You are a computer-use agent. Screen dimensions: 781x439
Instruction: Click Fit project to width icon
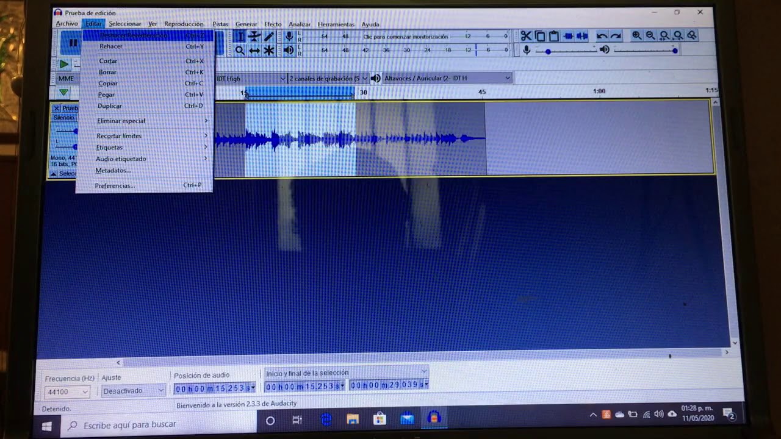[678, 35]
